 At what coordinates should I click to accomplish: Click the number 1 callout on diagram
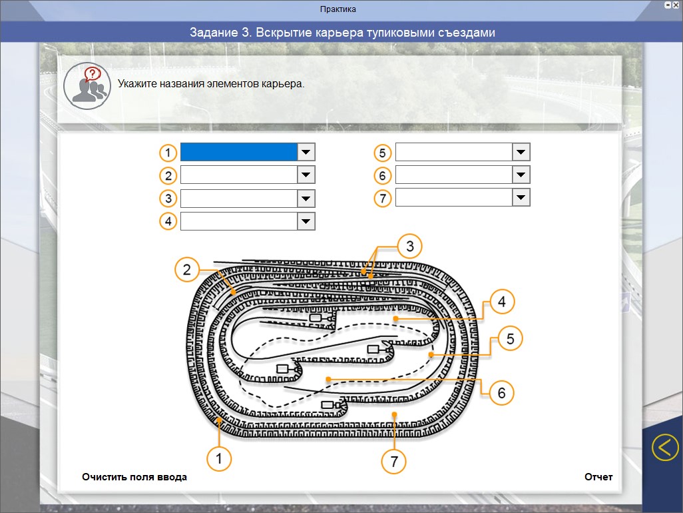point(218,458)
